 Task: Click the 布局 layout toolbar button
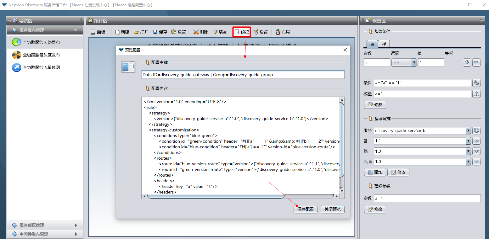[283, 32]
